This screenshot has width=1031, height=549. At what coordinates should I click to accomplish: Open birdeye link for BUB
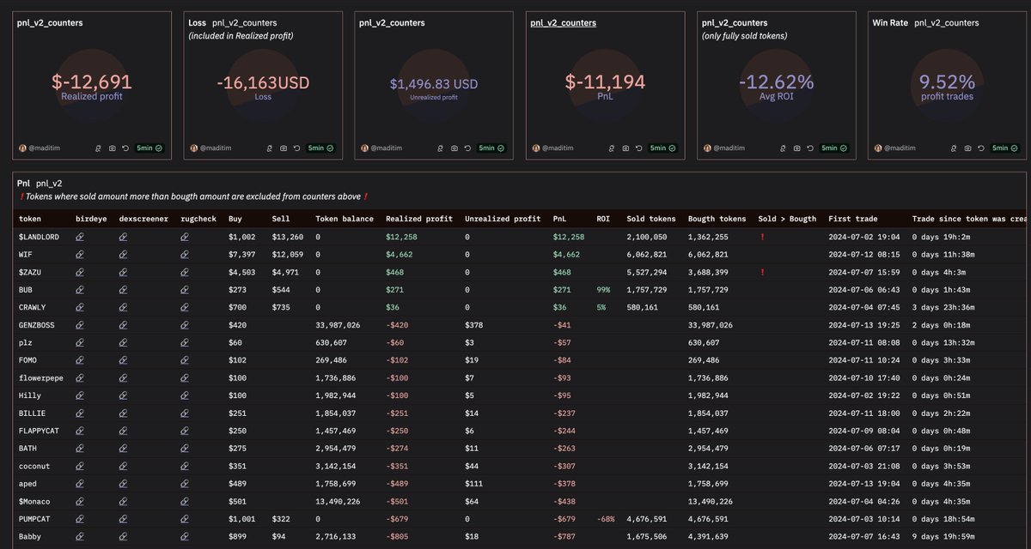[x=80, y=290]
